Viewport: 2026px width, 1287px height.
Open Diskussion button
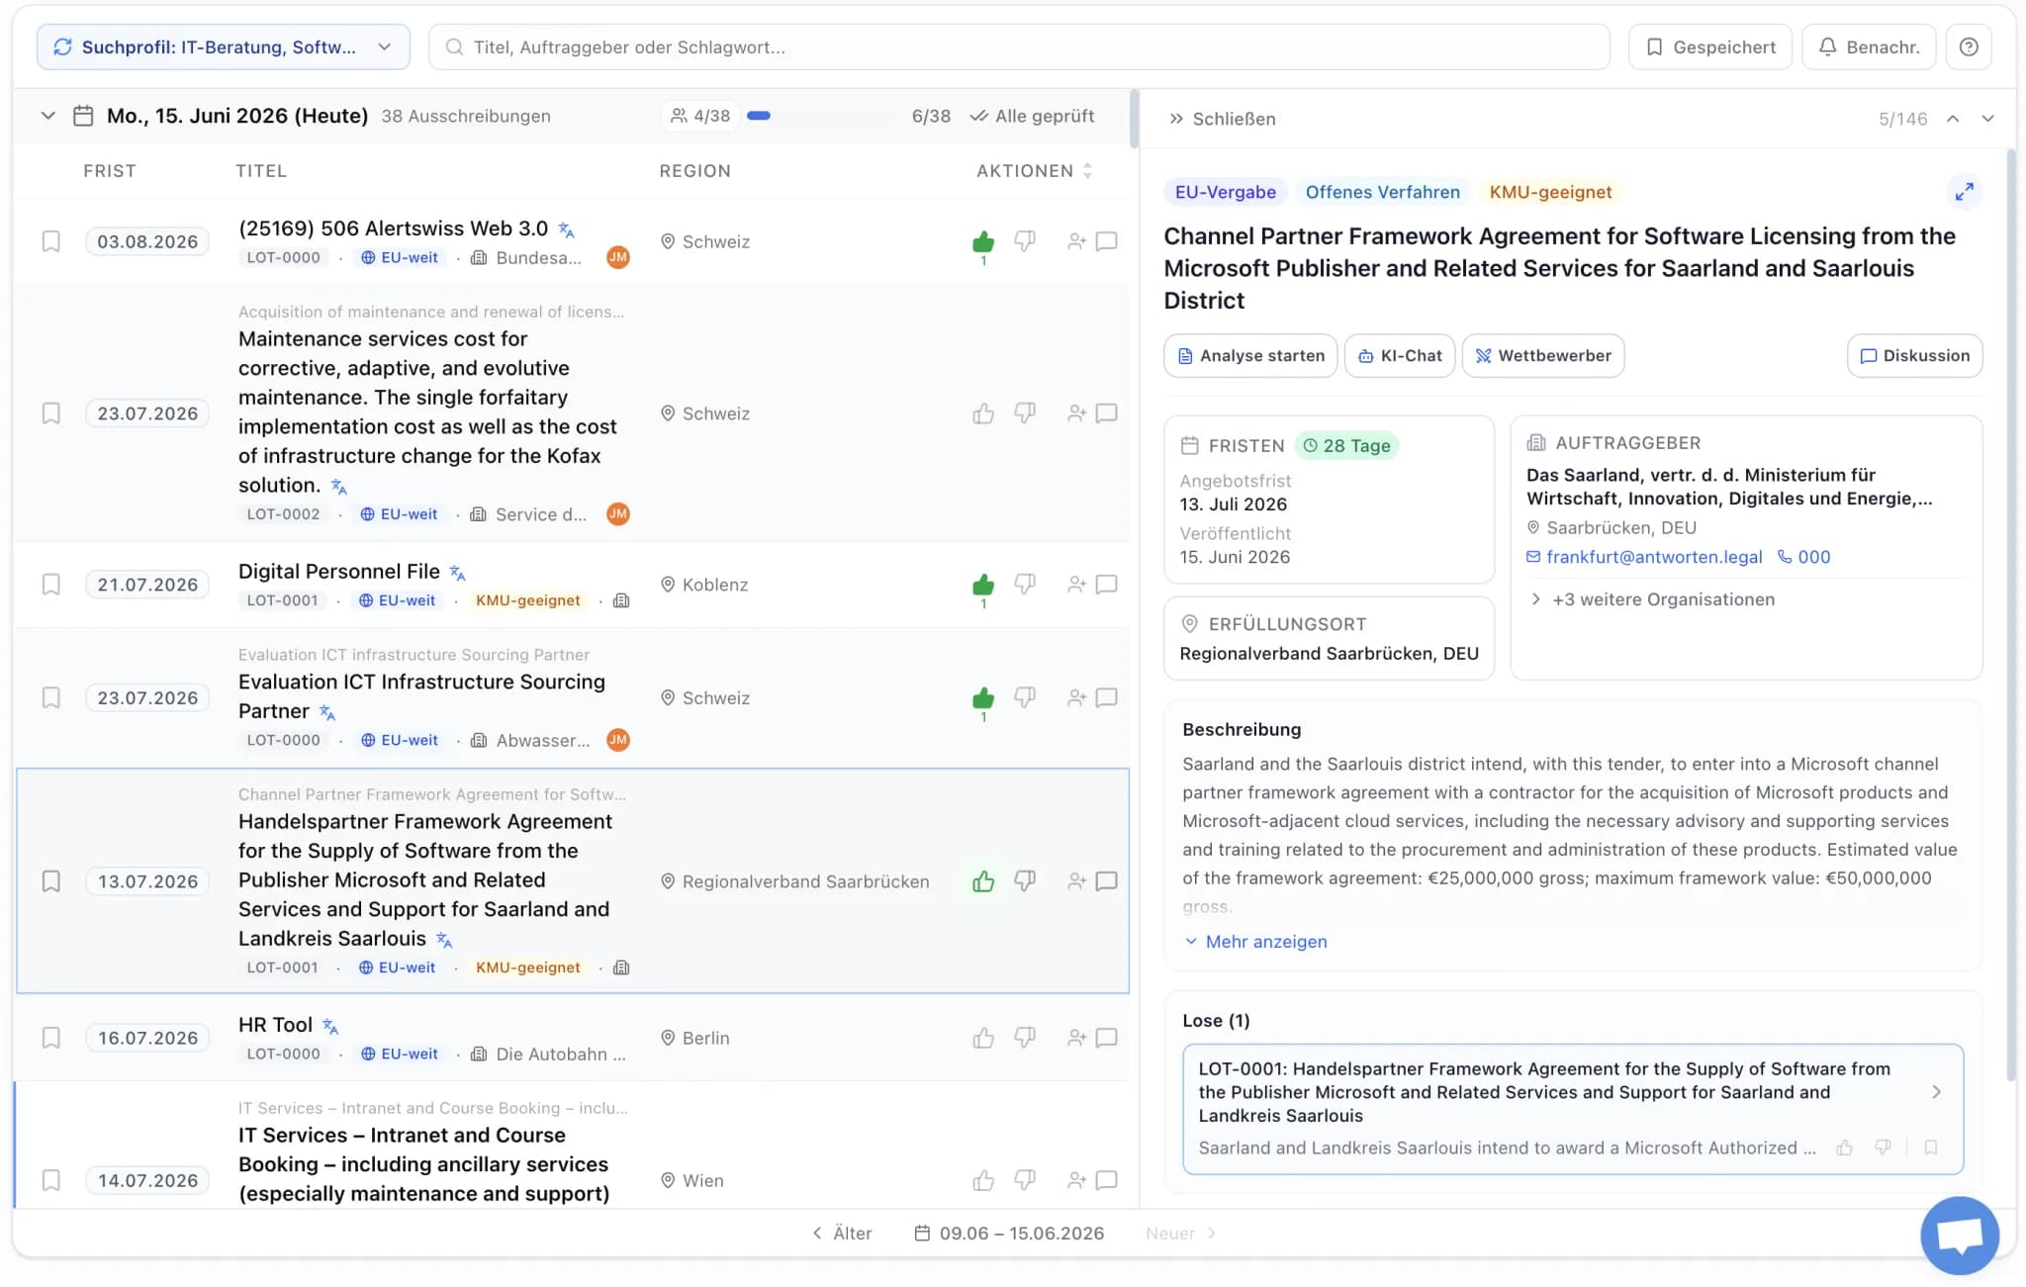[1914, 355]
